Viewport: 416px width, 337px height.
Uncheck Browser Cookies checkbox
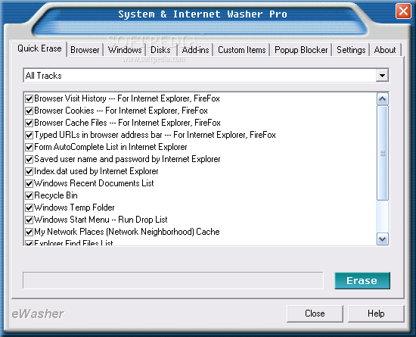pos(29,111)
